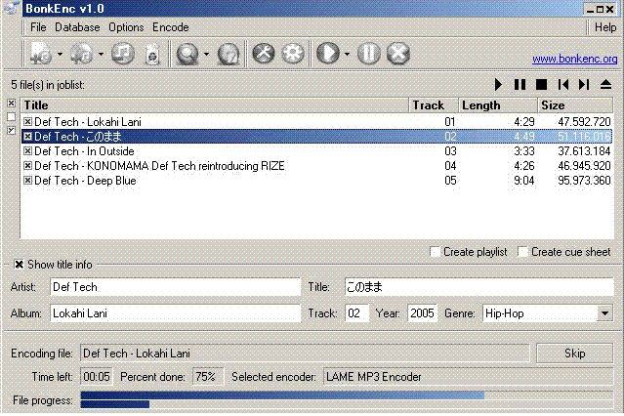The width and height of the screenshot is (624, 416).
Task: Uncheck the Def Tech - このまま job checkbox
Action: coord(27,136)
